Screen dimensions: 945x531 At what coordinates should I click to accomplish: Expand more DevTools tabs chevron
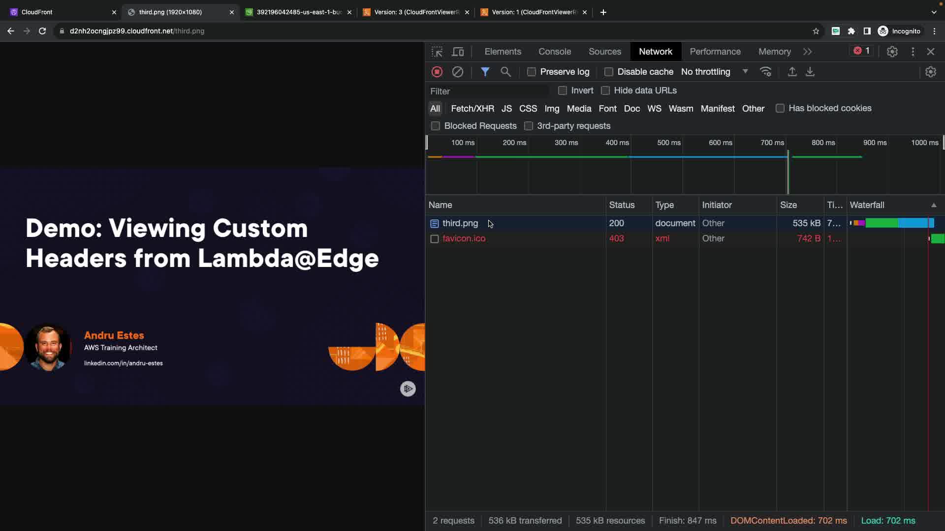(807, 52)
